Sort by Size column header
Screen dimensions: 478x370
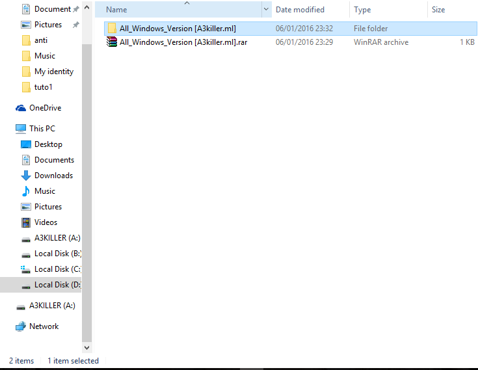(453, 10)
